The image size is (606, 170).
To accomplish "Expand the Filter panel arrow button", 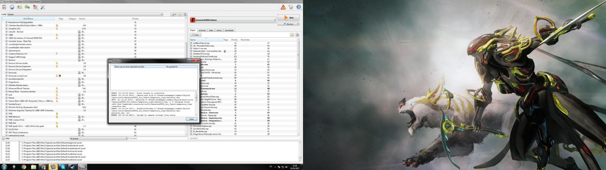I will [x=3, y=138].
